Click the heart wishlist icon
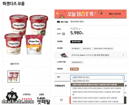This screenshot has height=105, width=129. click(x=61, y=100)
